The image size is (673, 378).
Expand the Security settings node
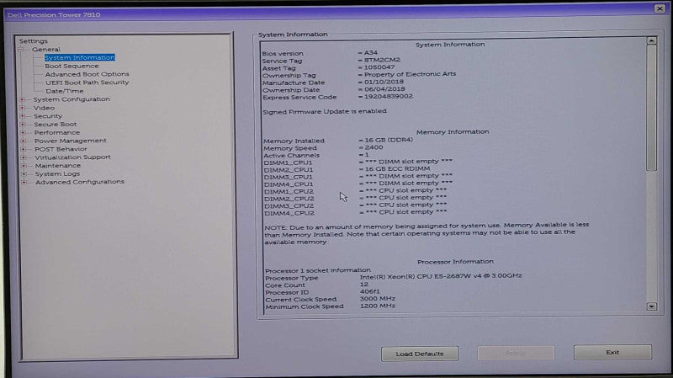pyautogui.click(x=23, y=116)
